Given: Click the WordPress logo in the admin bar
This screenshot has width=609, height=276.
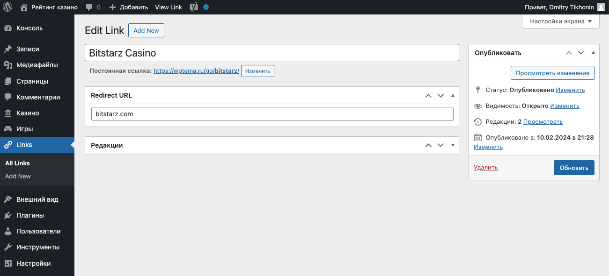Looking at the screenshot, I should tap(7, 7).
